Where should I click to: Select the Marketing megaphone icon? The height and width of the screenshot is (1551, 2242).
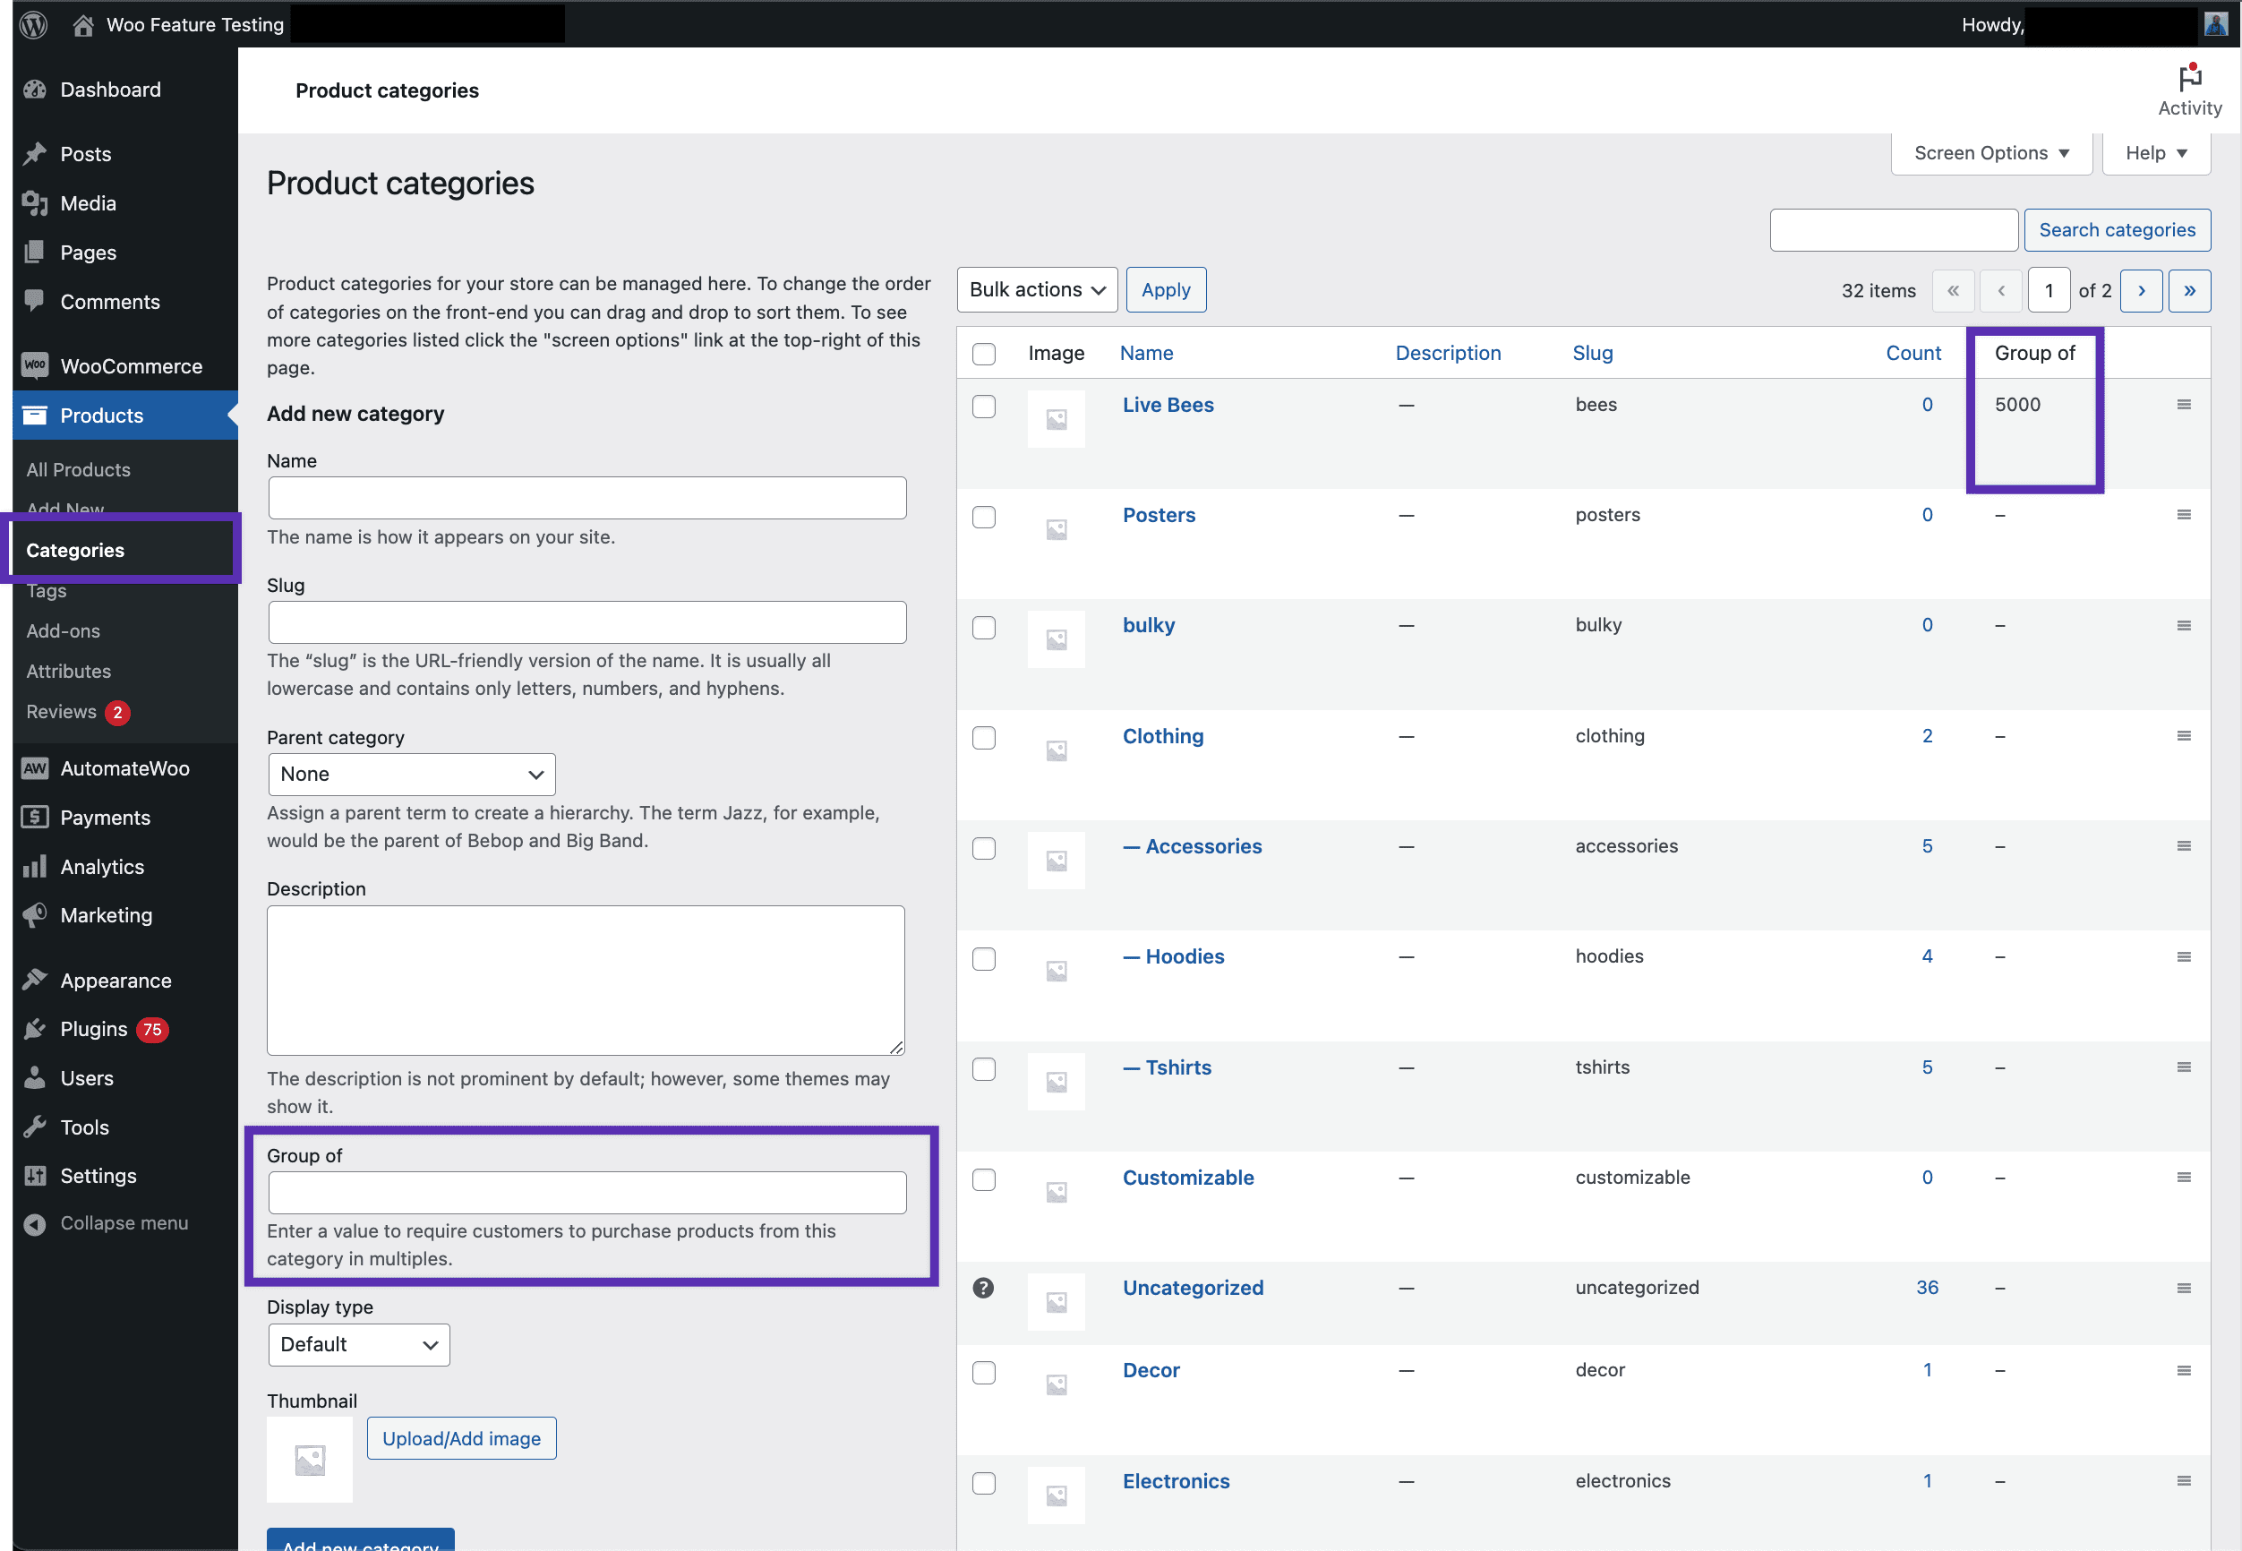tap(35, 914)
